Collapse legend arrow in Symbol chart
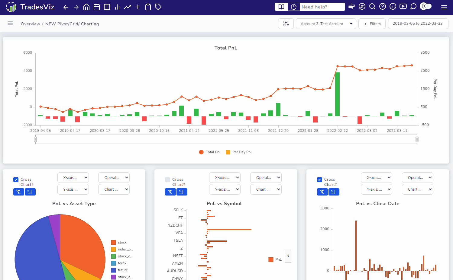This screenshot has width=453, height=280. 288,256
